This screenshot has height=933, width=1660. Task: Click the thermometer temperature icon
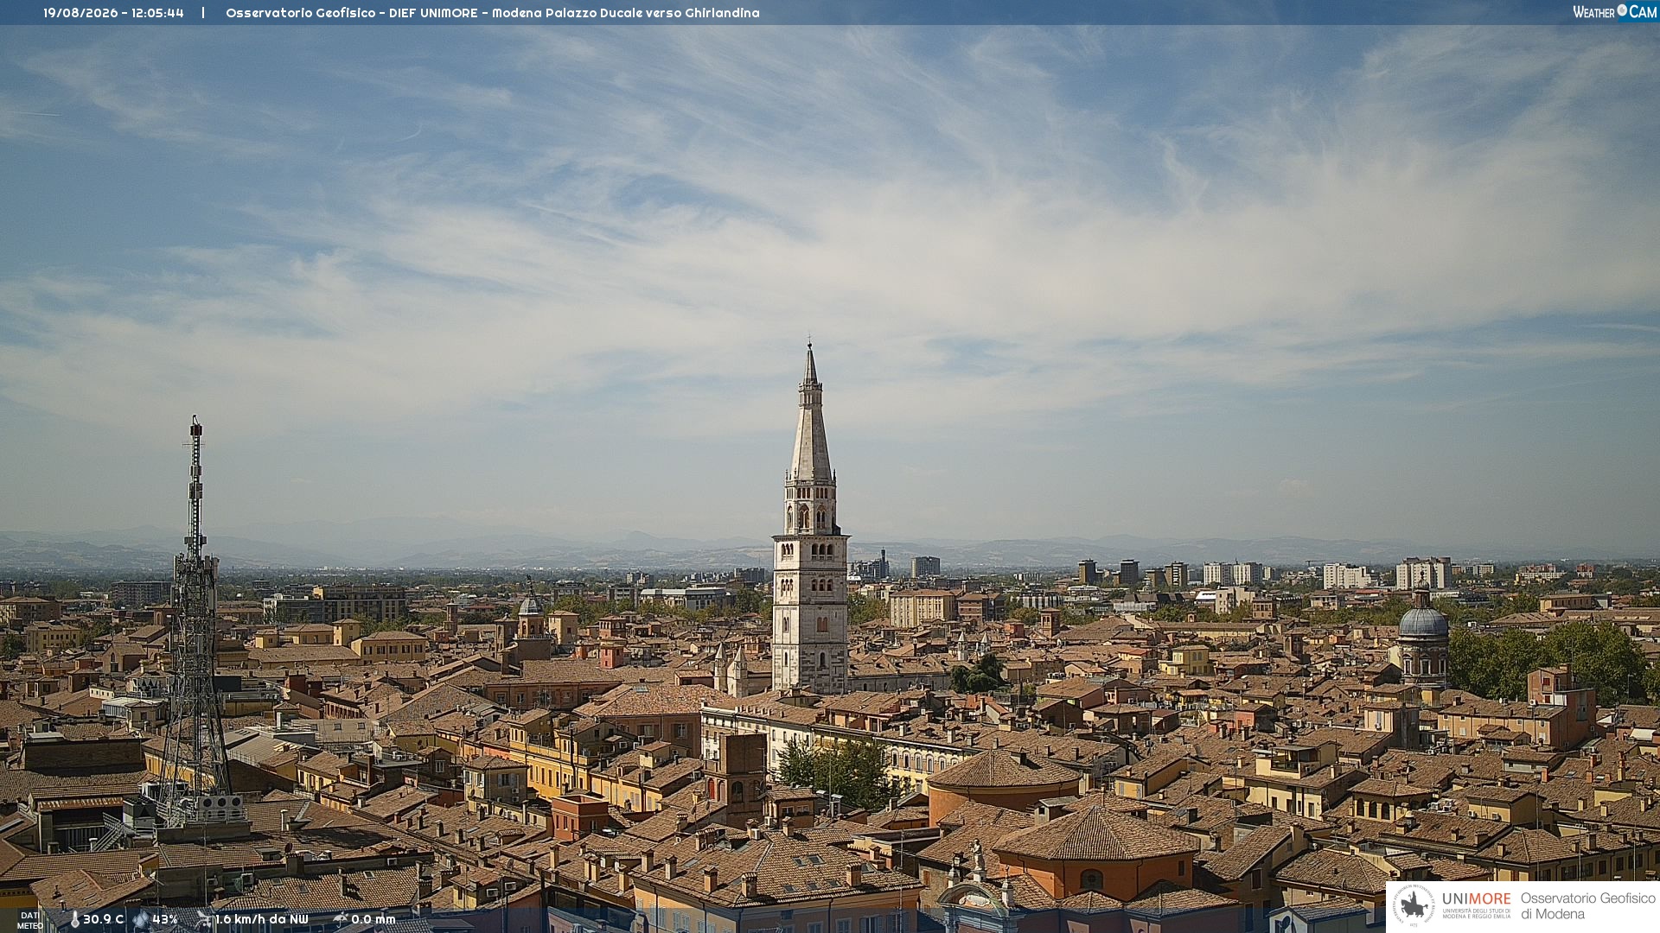pyautogui.click(x=74, y=920)
